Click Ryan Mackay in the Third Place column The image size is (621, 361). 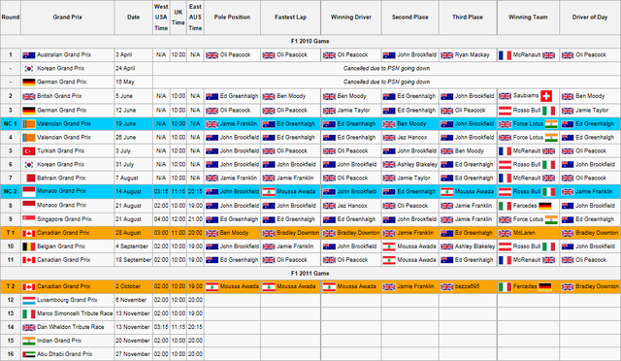(x=473, y=55)
